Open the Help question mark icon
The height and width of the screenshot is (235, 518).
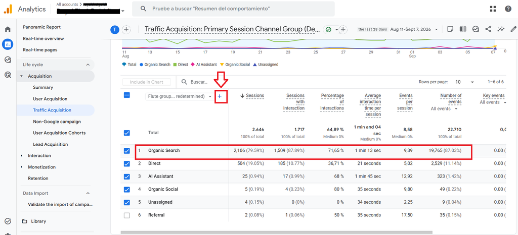[508, 9]
